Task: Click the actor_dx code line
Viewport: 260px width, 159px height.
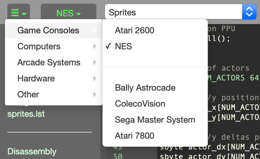Action: [210, 147]
